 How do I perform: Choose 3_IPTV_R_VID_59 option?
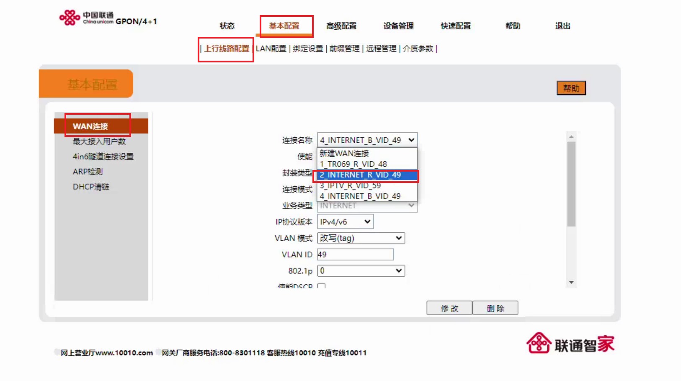[367, 185]
